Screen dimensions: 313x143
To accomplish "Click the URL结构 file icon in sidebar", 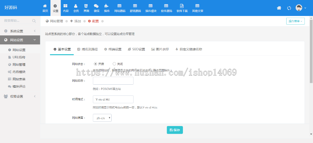I will click(x=9, y=57).
